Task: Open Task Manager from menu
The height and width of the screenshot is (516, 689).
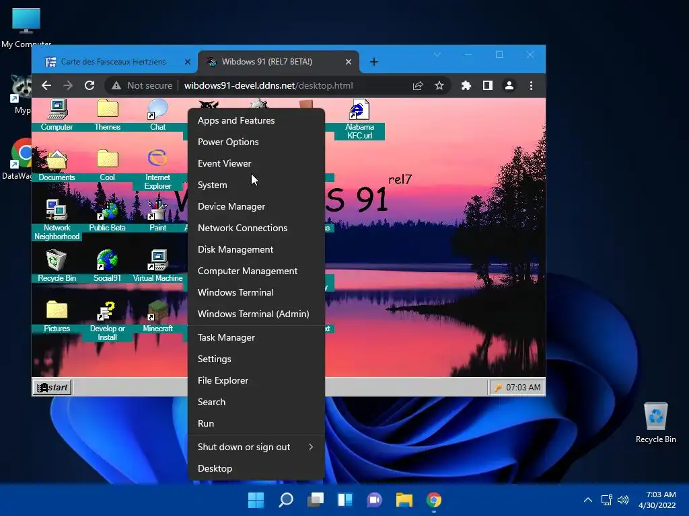Action: point(256,337)
